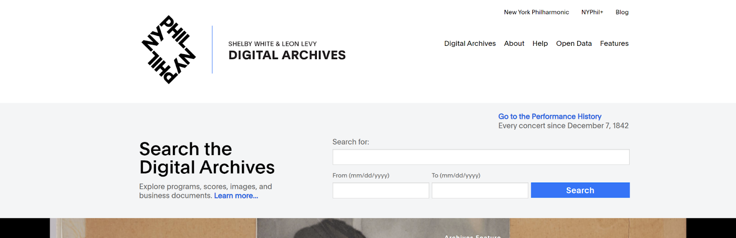Focus the Search for text field
736x238 pixels.
tap(481, 157)
